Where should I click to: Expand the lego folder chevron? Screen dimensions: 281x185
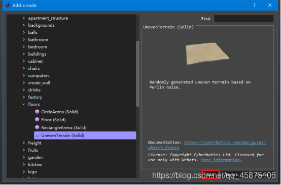click(24, 172)
